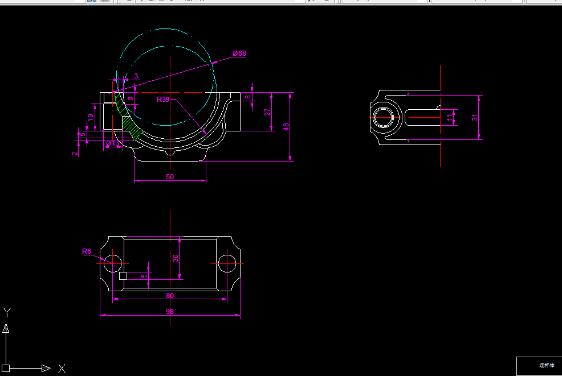The height and width of the screenshot is (376, 562).
Task: Pick the 50 width dimension text
Action: (170, 177)
